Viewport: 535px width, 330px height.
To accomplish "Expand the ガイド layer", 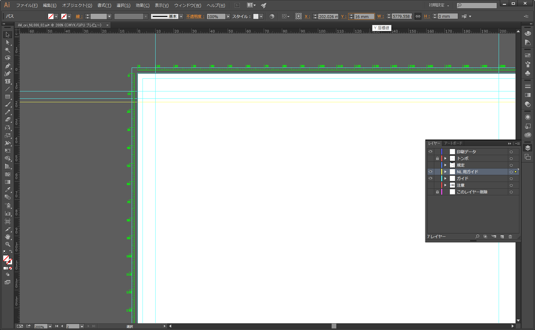I will (445, 178).
